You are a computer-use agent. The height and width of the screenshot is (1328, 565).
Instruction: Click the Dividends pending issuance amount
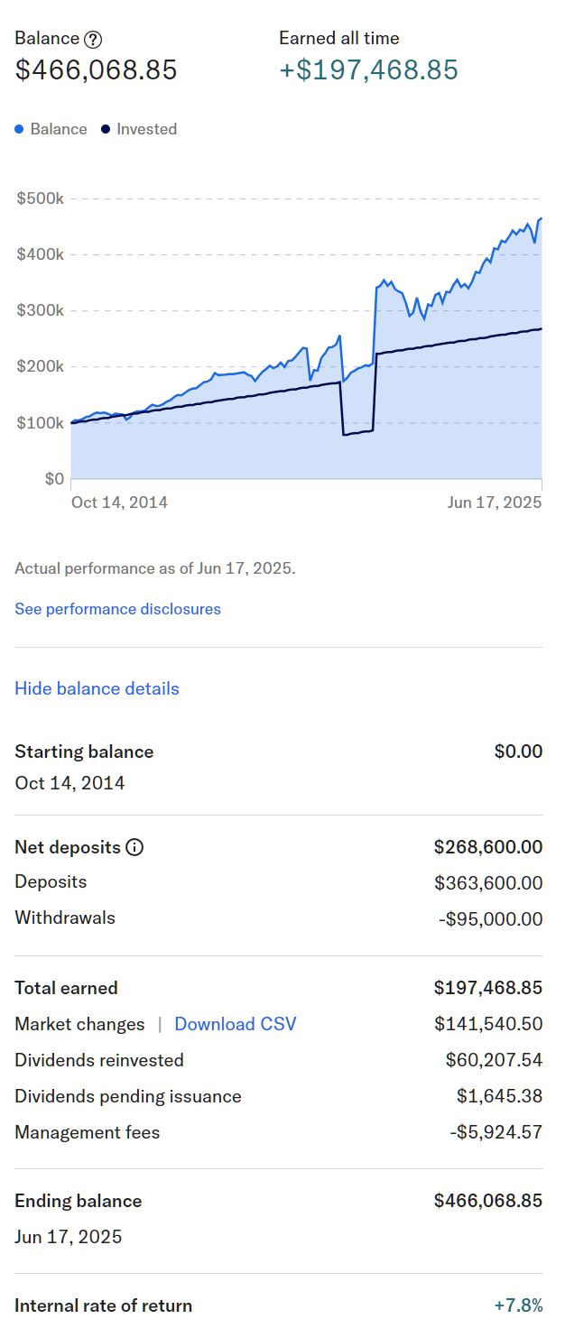pyautogui.click(x=499, y=1096)
